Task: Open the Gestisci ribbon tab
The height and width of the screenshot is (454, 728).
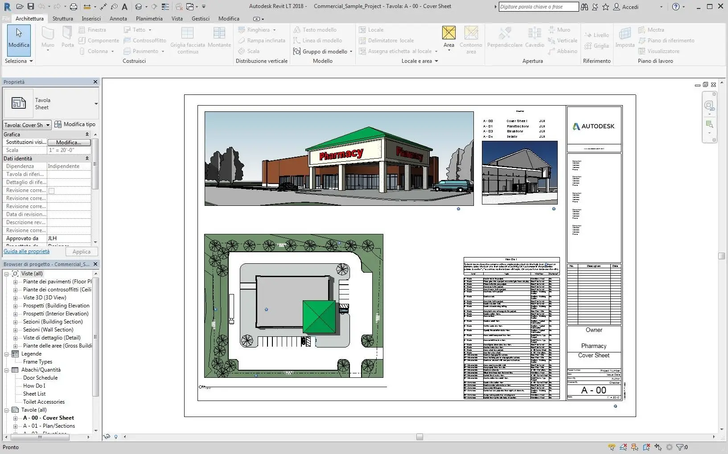Action: pyautogui.click(x=200, y=19)
